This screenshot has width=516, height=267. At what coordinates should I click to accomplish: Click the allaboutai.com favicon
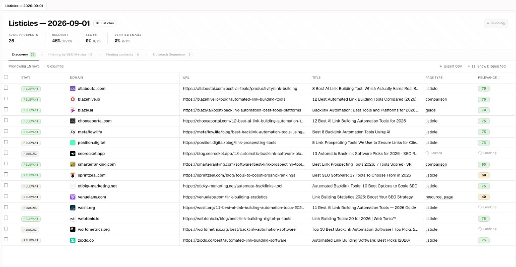click(73, 89)
